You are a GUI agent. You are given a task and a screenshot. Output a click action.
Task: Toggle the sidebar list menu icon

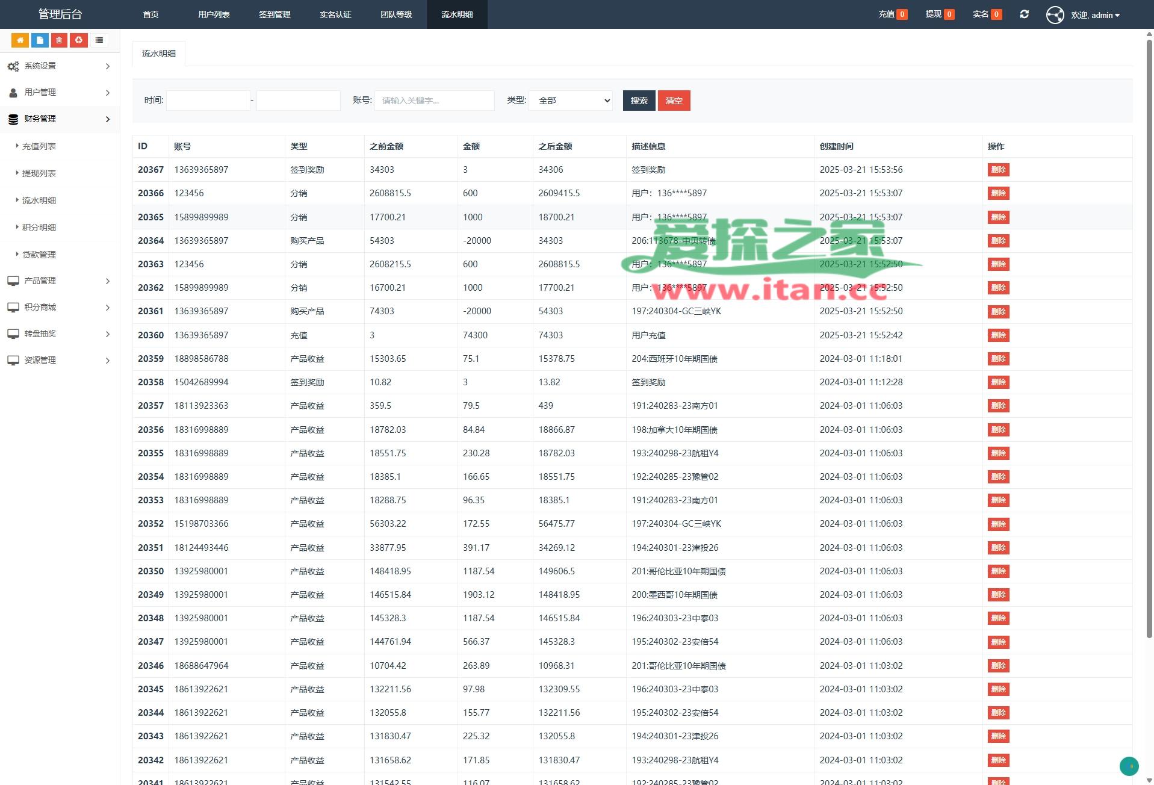[x=99, y=40]
